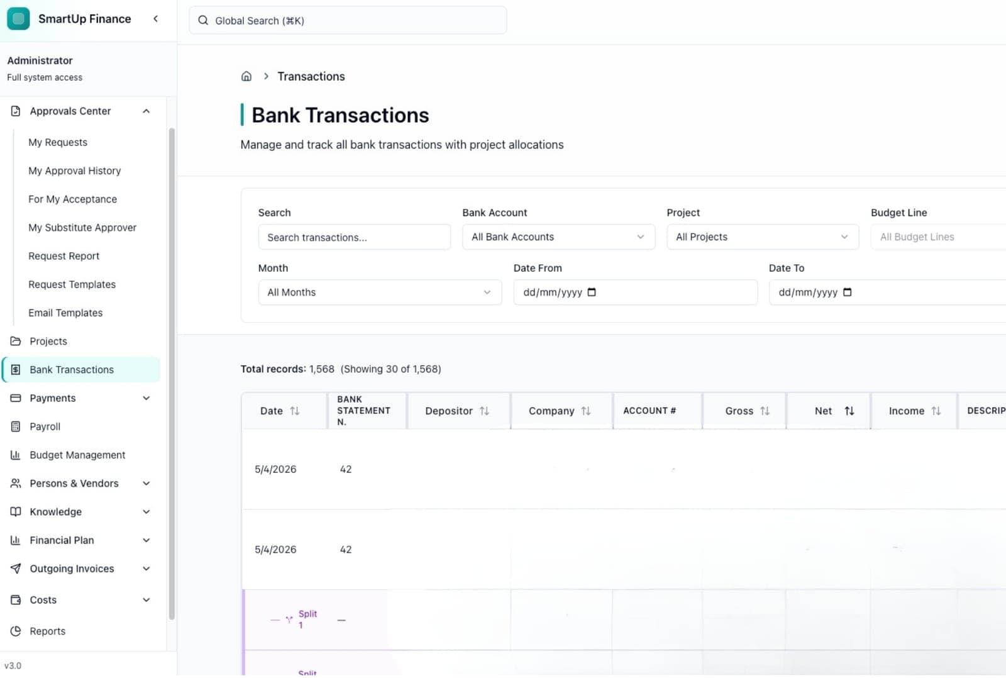1006x678 pixels.
Task: Expand the Costs submenu
Action: [x=146, y=600]
